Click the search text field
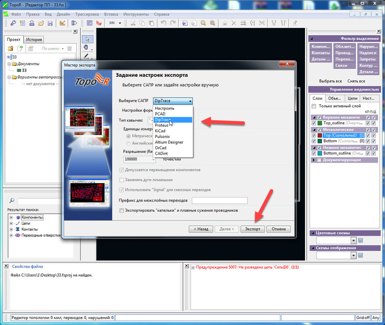Viewport: 385px width, 325px height. [x=39, y=201]
